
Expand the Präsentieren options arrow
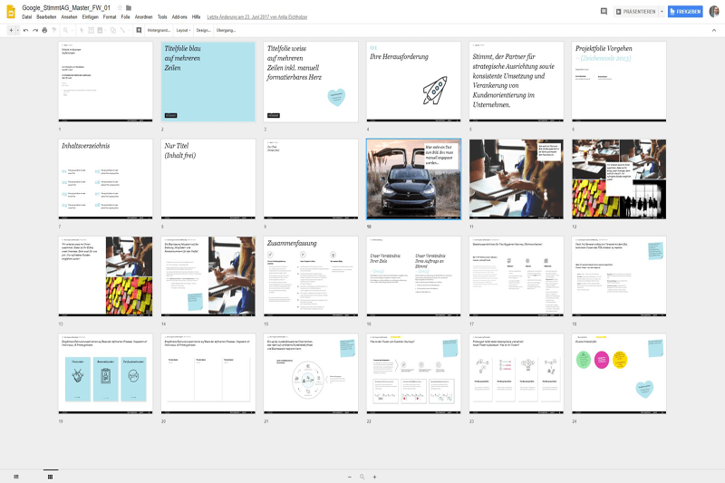click(662, 12)
